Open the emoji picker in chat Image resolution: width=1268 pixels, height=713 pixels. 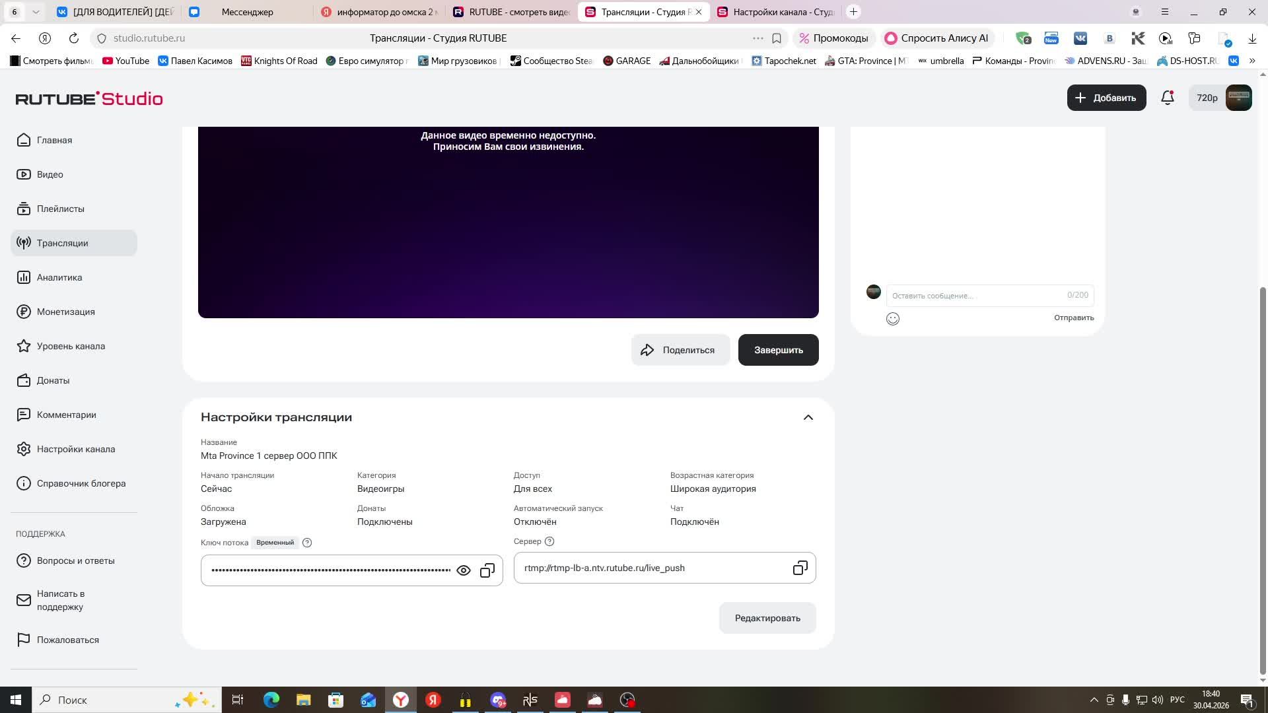(892, 319)
